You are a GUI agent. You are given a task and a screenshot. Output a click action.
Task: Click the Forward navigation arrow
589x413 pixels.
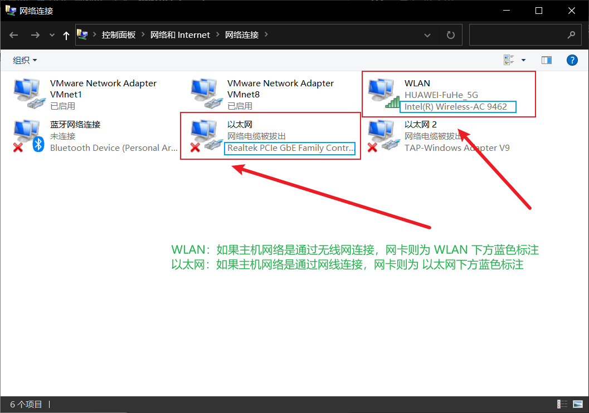(35, 35)
